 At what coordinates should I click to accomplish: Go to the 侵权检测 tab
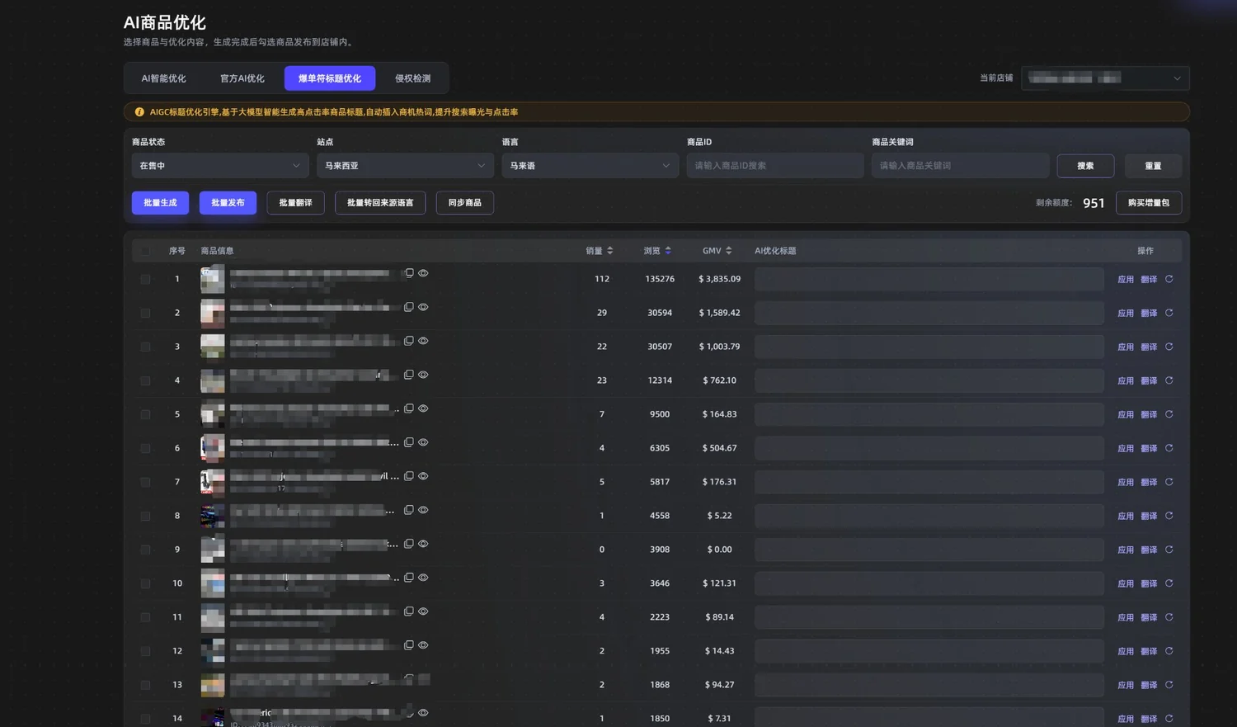(412, 78)
